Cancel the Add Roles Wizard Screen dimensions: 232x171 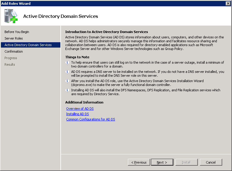211,162
